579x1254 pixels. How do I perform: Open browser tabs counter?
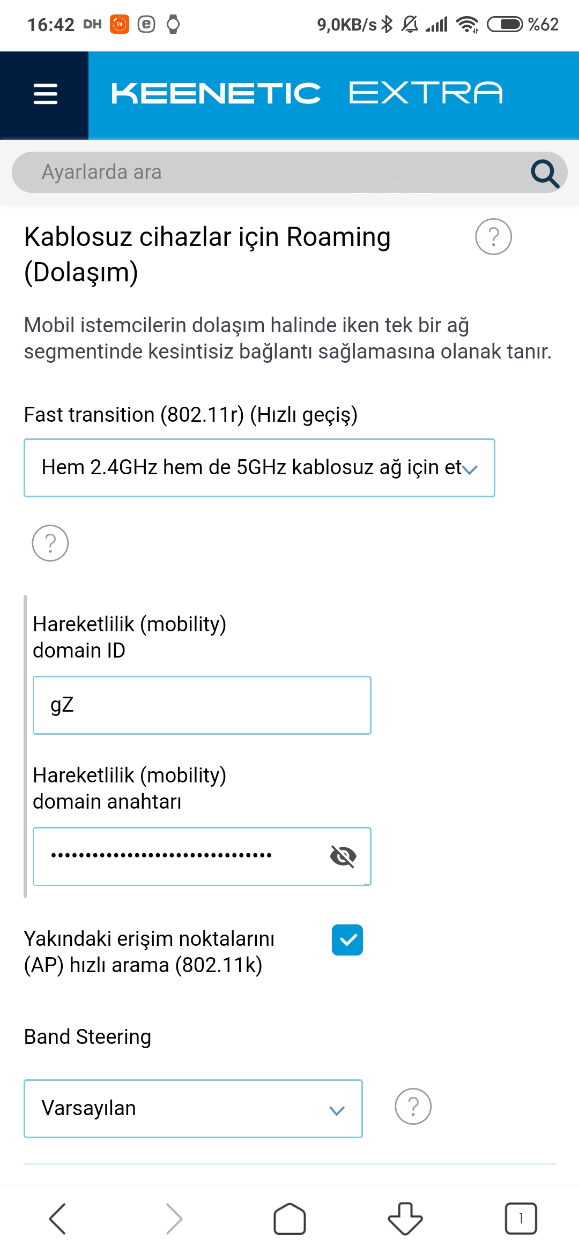521,1219
